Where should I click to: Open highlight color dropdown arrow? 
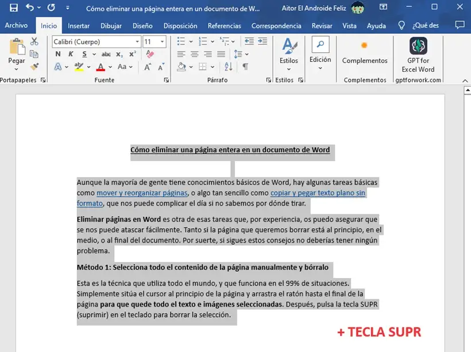pyautogui.click(x=88, y=67)
